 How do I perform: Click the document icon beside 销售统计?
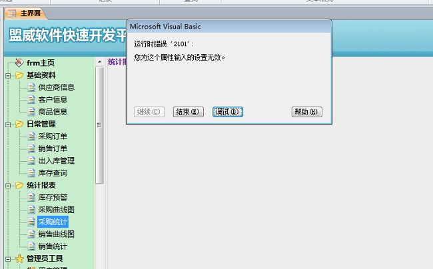click(31, 246)
